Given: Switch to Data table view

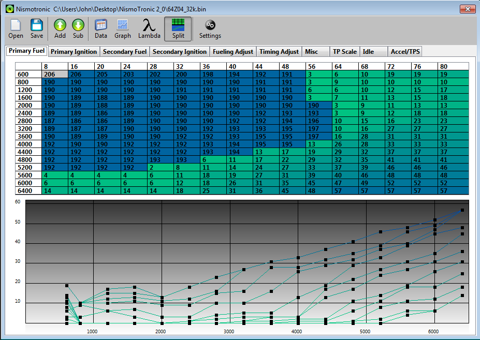Looking at the screenshot, I should (101, 25).
